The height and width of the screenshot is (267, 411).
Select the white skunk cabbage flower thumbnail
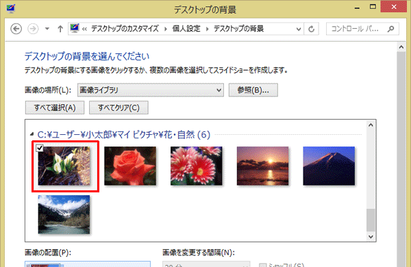[x=64, y=166]
